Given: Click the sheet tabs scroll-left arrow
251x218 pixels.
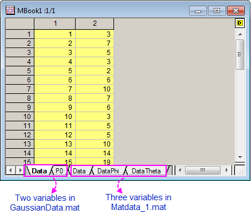Looking at the screenshot, I should point(10,170).
